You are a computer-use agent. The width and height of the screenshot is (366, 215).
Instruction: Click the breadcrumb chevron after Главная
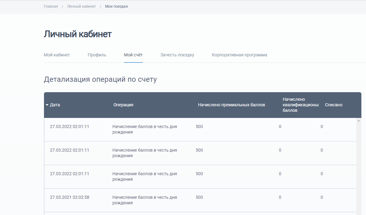[x=62, y=6]
